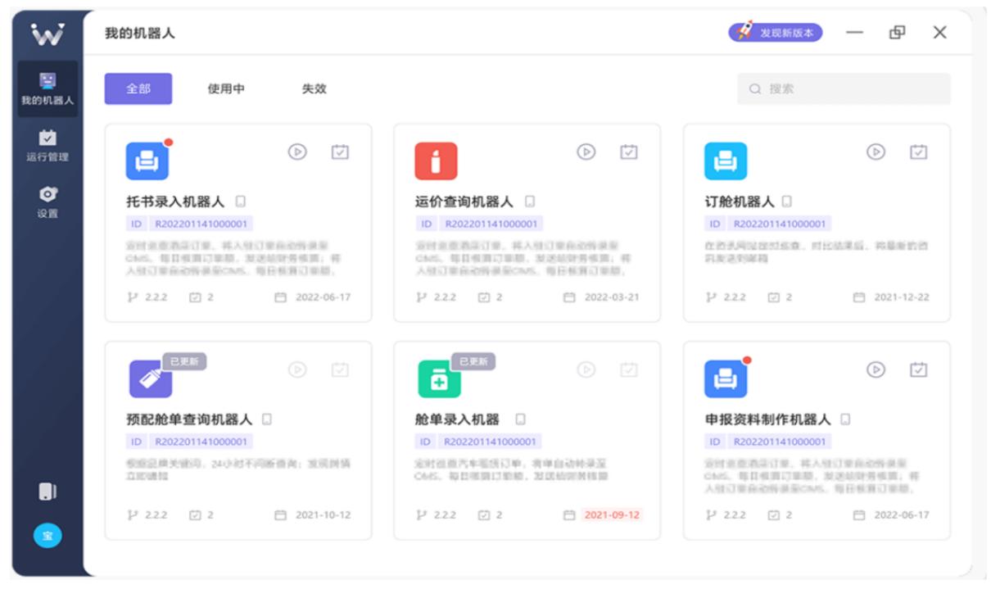This screenshot has height=589, width=991.
Task: Click the 发现新版本 button
Action: [x=776, y=33]
